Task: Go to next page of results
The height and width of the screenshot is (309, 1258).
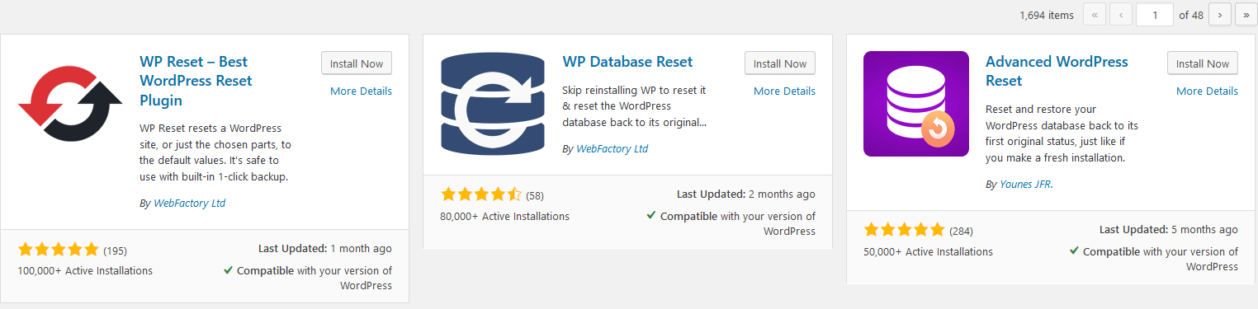Action: (x=1220, y=15)
